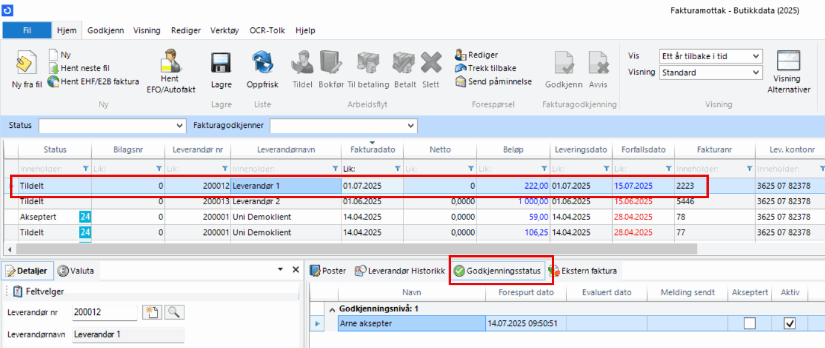Uncheck the Aktiv checkbox for Arne aksepter
The height and width of the screenshot is (348, 825).
coord(789,323)
